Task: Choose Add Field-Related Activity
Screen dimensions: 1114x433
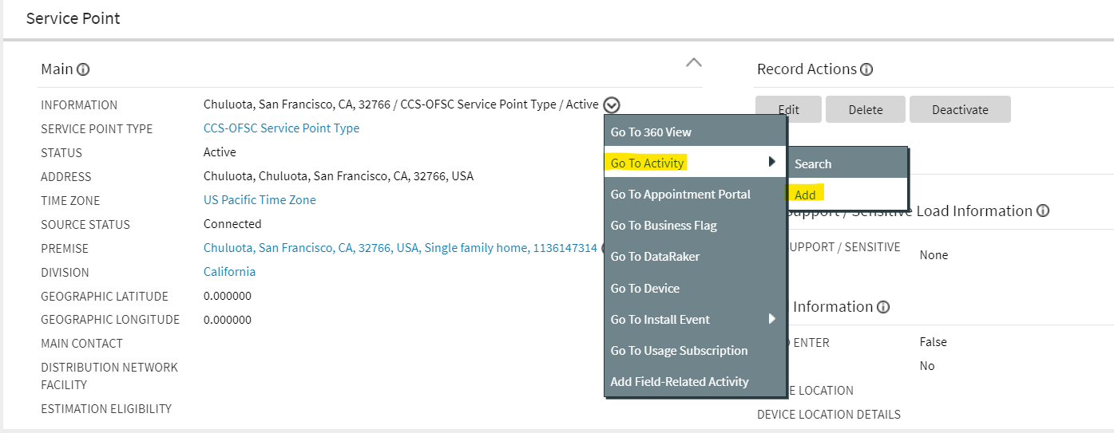Action: 680,382
